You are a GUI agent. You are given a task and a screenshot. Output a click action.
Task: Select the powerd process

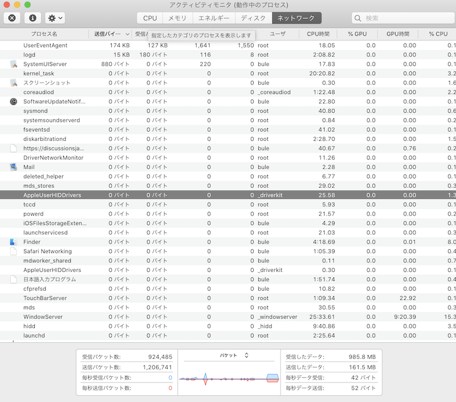(x=228, y=214)
